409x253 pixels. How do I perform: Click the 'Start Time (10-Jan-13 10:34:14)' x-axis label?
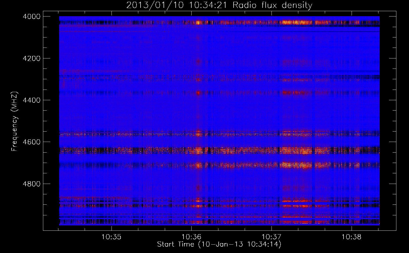click(x=219, y=244)
